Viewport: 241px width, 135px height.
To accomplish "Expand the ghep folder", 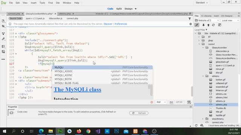I will coord(199,40).
